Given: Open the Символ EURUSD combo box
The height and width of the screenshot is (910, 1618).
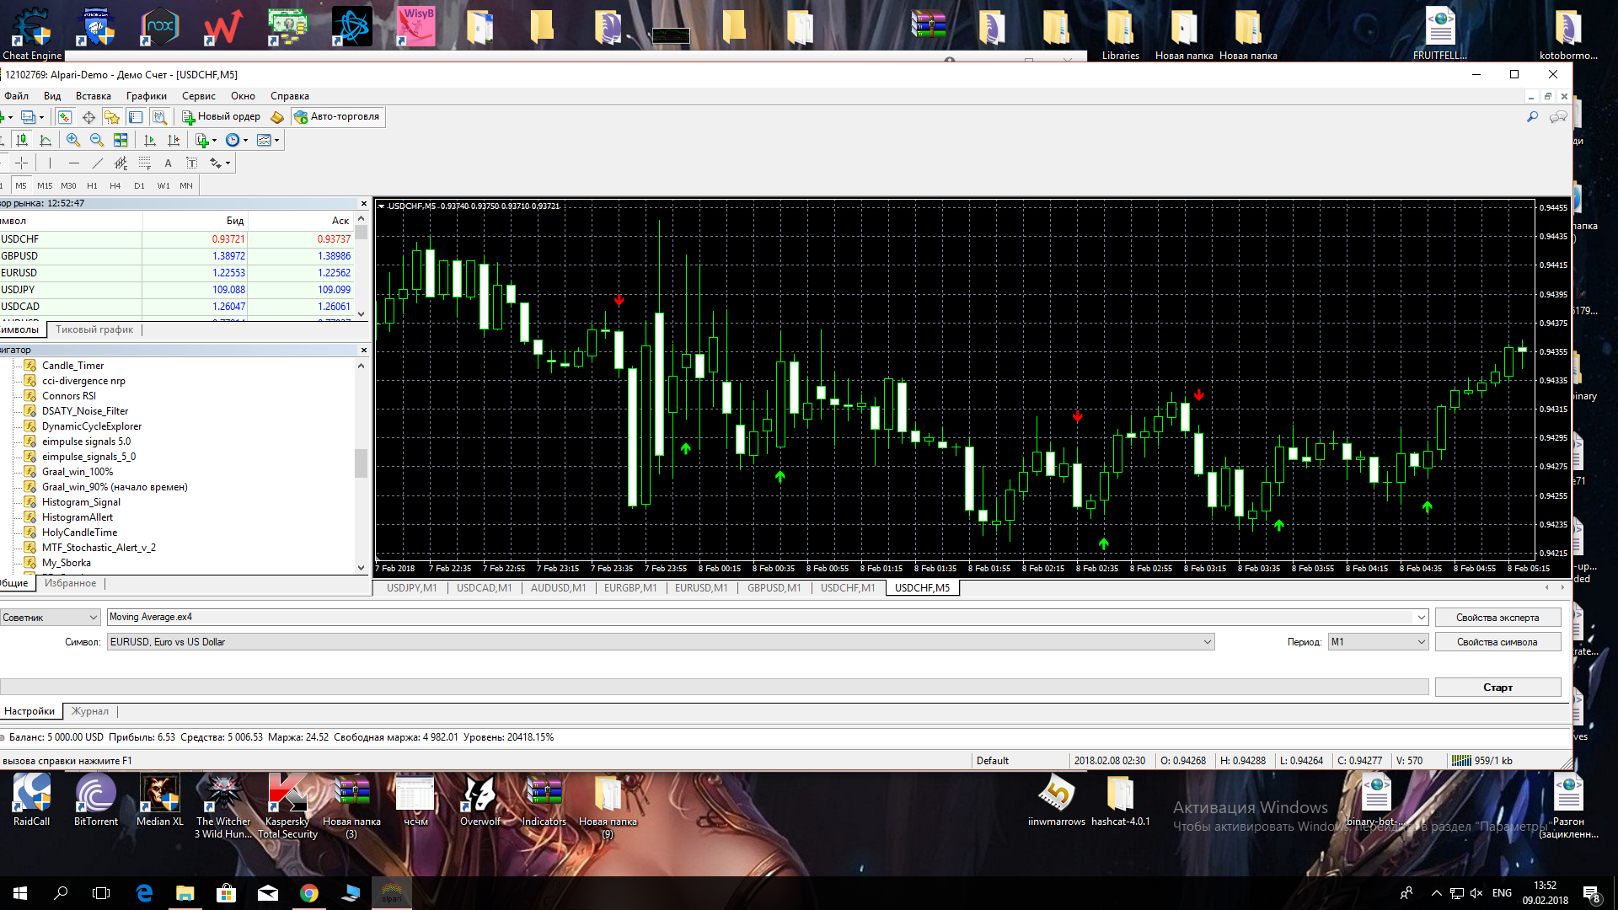Looking at the screenshot, I should 661,642.
